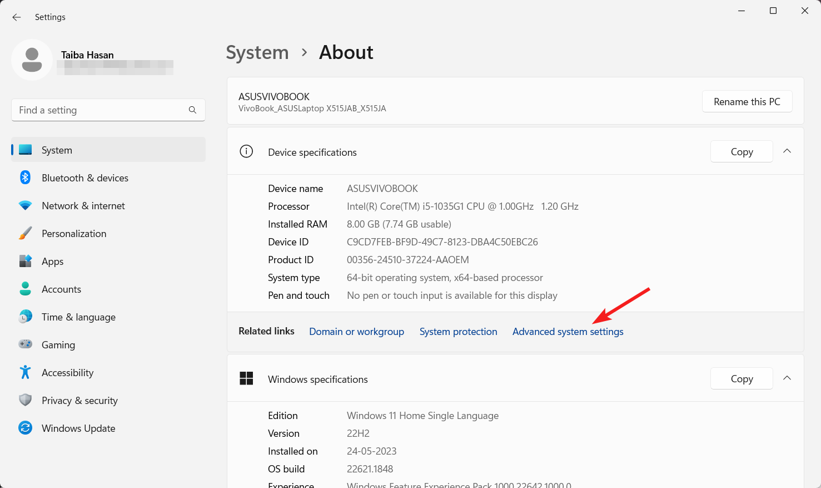This screenshot has height=488, width=821.
Task: Minimize the Settings window
Action: click(742, 11)
